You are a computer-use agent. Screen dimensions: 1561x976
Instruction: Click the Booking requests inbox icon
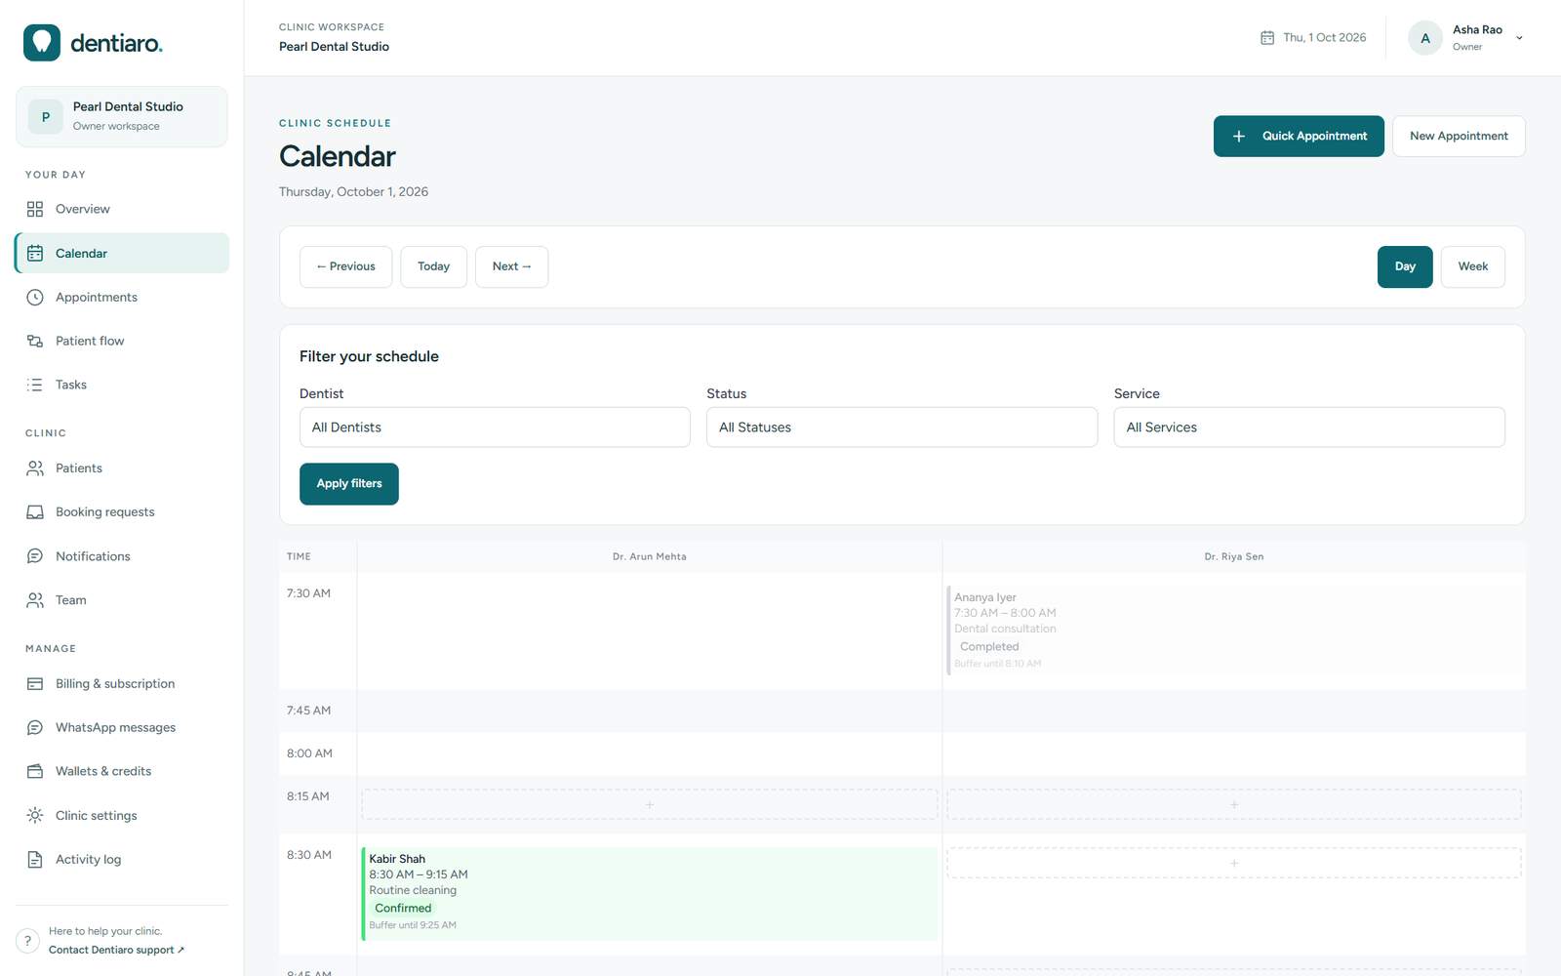coord(35,512)
